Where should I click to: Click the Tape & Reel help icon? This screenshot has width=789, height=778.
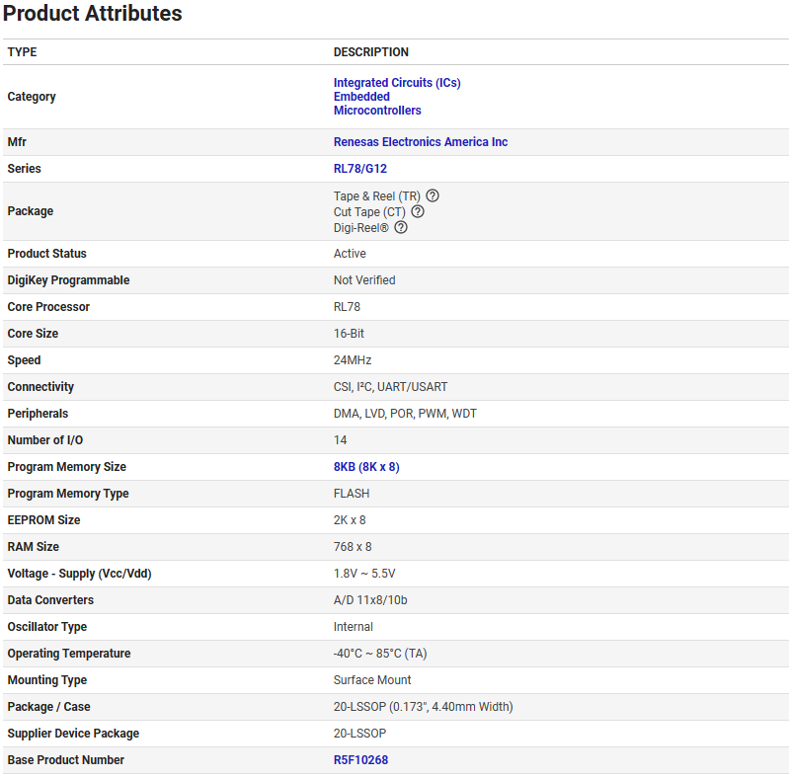(x=433, y=196)
